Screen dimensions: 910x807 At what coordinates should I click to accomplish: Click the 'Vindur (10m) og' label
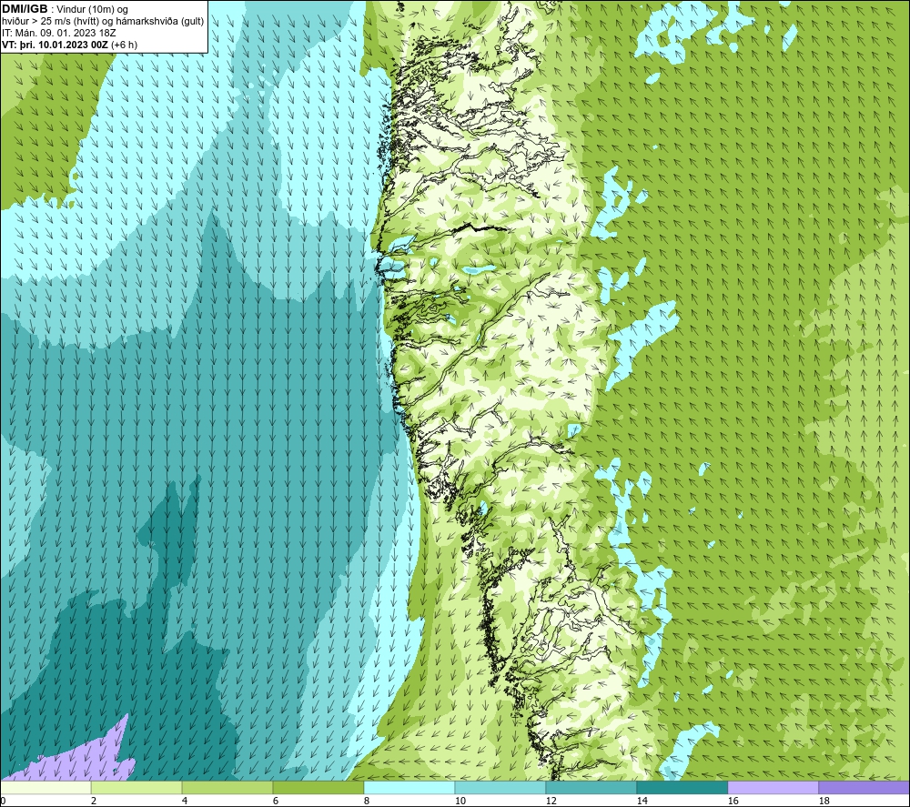pyautogui.click(x=92, y=10)
